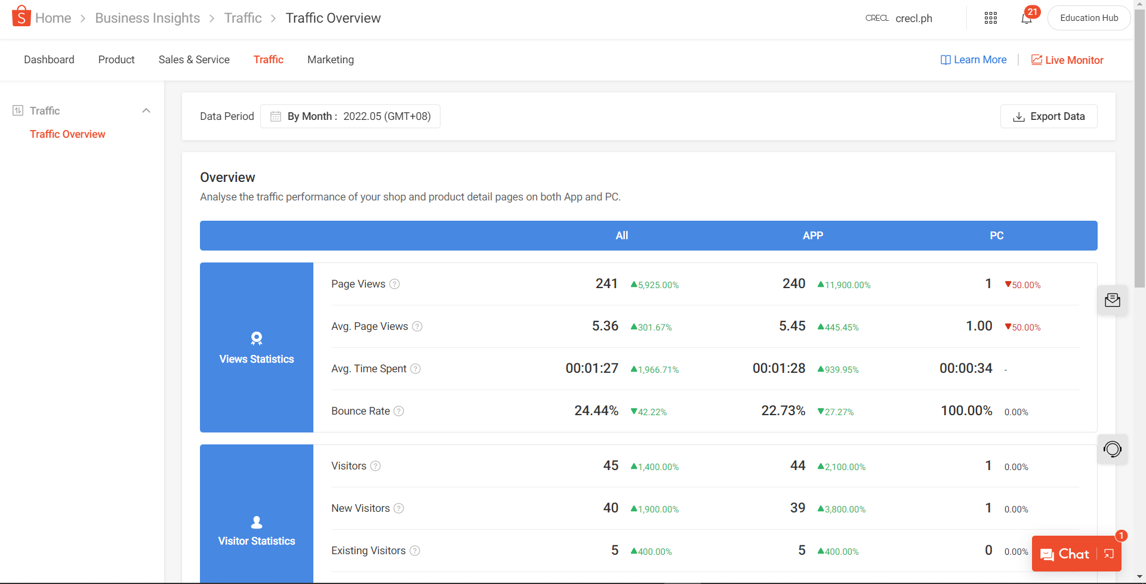The image size is (1146, 584).
Task: Go to Home breadcrumb
Action: tap(53, 18)
